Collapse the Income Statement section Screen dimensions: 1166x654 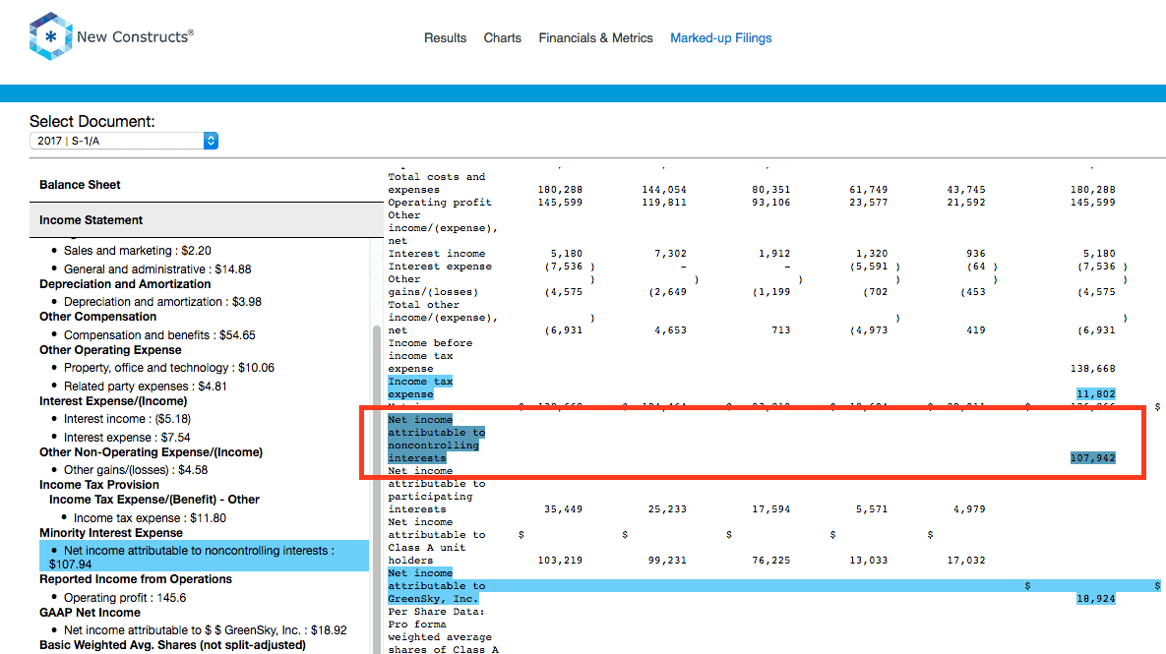[206, 220]
